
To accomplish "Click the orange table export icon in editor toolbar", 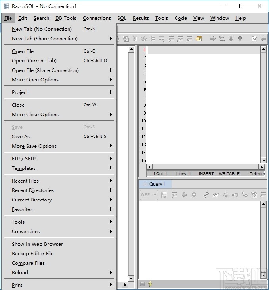I will pyautogui.click(x=198, y=39).
